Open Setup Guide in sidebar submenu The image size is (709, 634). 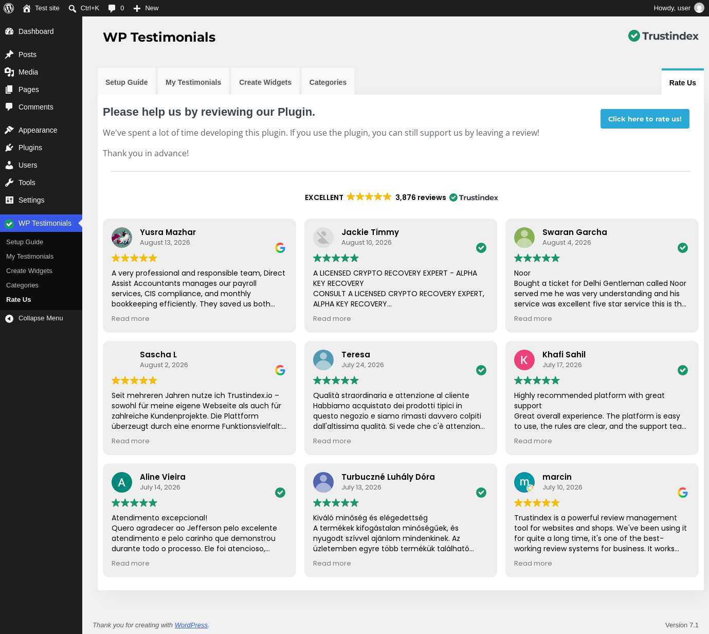[25, 242]
